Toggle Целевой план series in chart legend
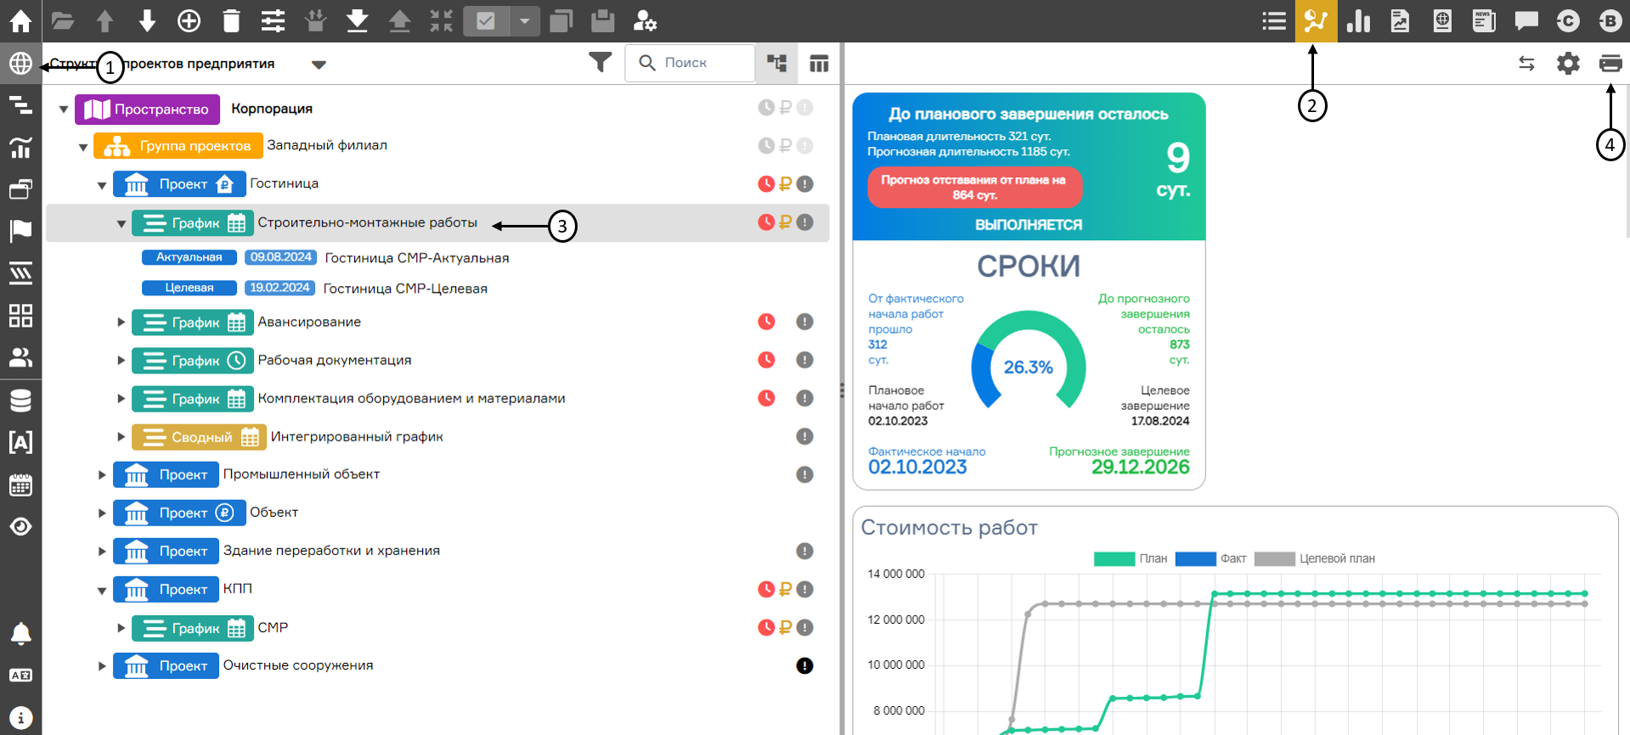The width and height of the screenshot is (1630, 735). (x=1315, y=558)
